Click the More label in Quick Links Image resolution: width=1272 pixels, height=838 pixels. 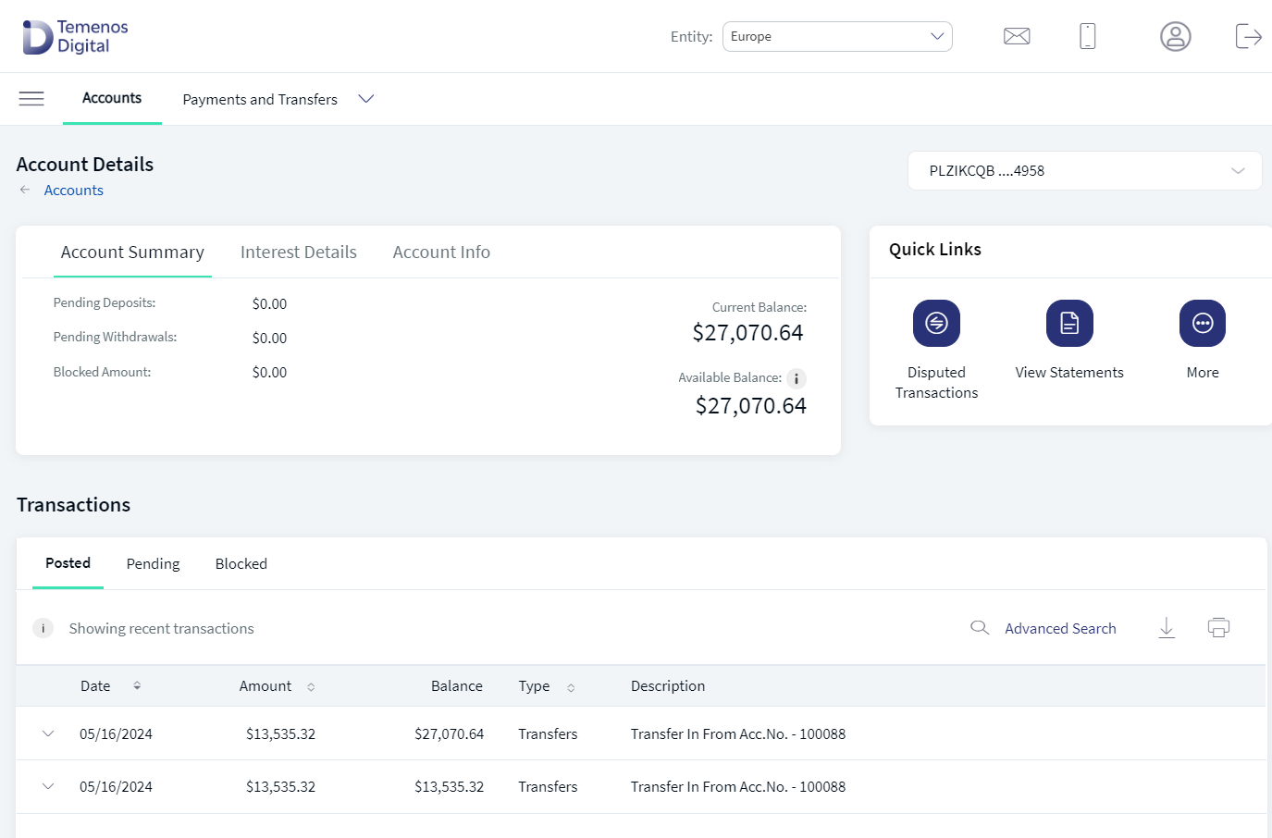pos(1203,372)
